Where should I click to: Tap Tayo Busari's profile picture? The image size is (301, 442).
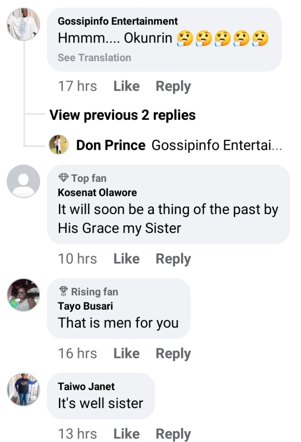tap(24, 295)
